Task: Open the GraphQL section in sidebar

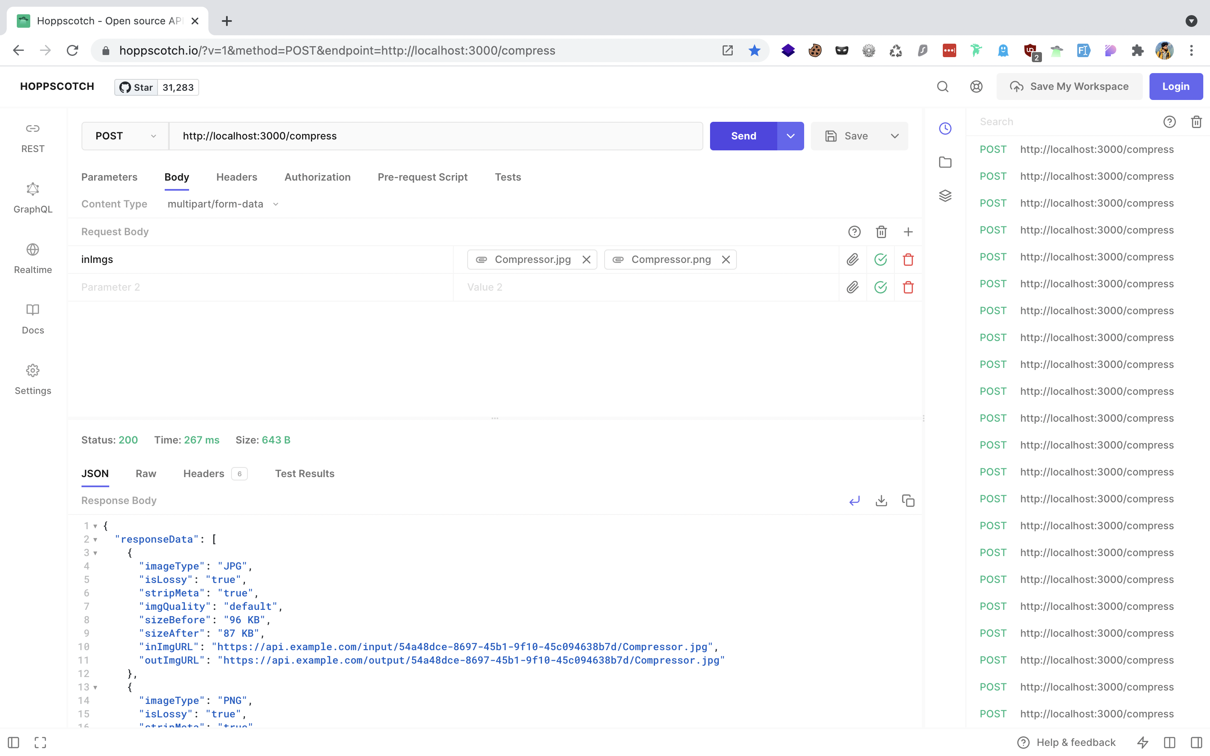Action: point(32,197)
